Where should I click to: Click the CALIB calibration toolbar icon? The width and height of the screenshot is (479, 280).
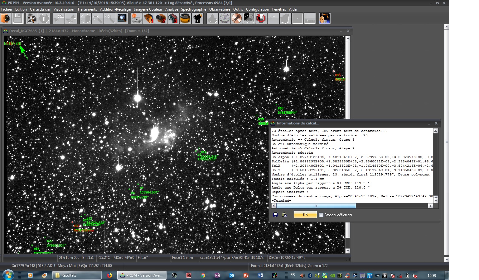click(249, 18)
